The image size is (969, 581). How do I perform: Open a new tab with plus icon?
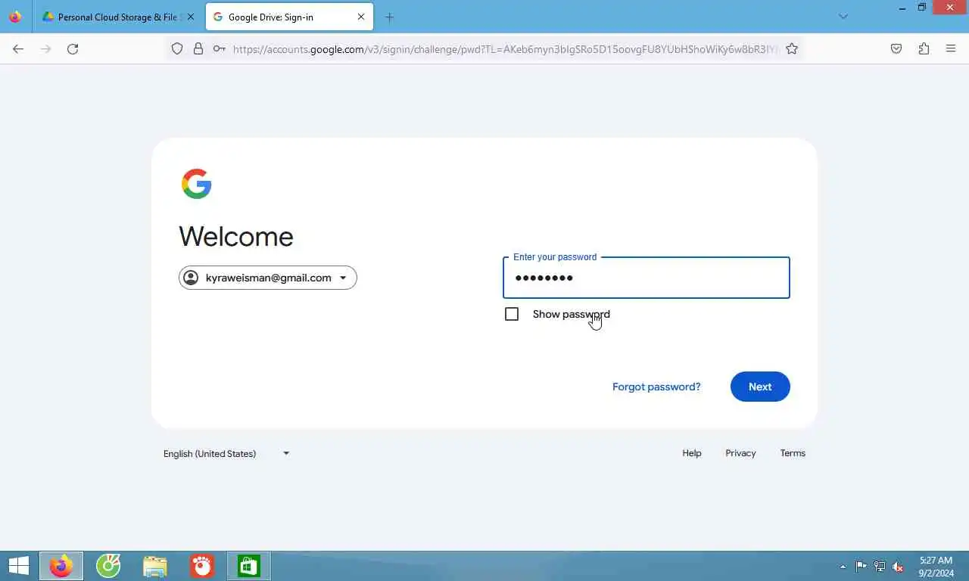click(389, 17)
